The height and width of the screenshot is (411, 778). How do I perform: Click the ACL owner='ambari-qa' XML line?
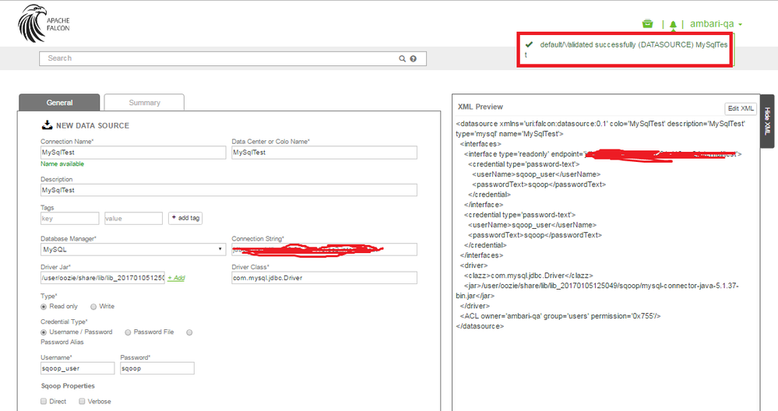tap(560, 316)
